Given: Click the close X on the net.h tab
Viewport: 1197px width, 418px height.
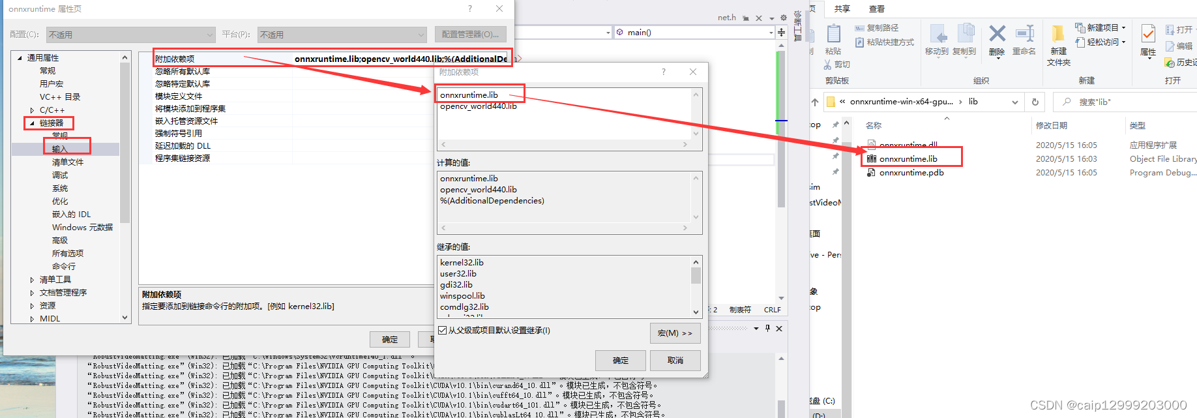Looking at the screenshot, I should click(x=759, y=18).
